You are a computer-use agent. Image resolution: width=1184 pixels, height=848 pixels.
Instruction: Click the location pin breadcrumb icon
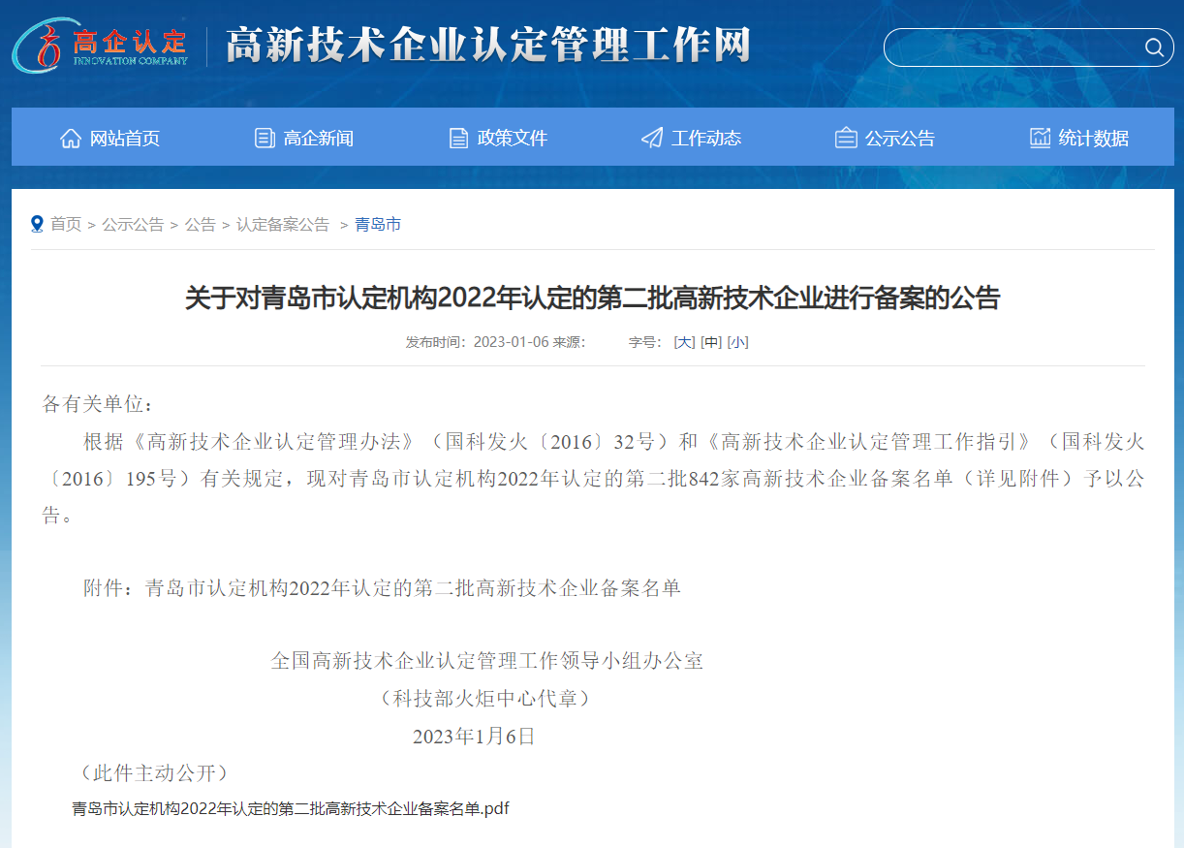pos(37,224)
